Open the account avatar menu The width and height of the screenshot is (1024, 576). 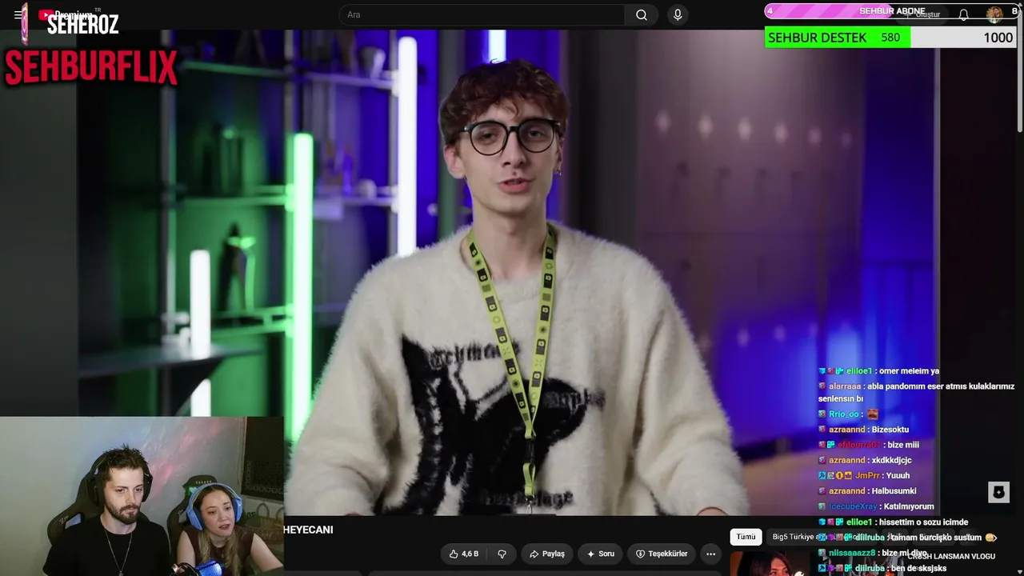pyautogui.click(x=994, y=14)
